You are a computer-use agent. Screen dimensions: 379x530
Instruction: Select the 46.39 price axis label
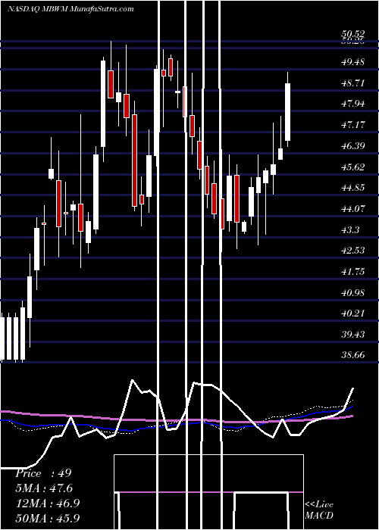point(353,145)
